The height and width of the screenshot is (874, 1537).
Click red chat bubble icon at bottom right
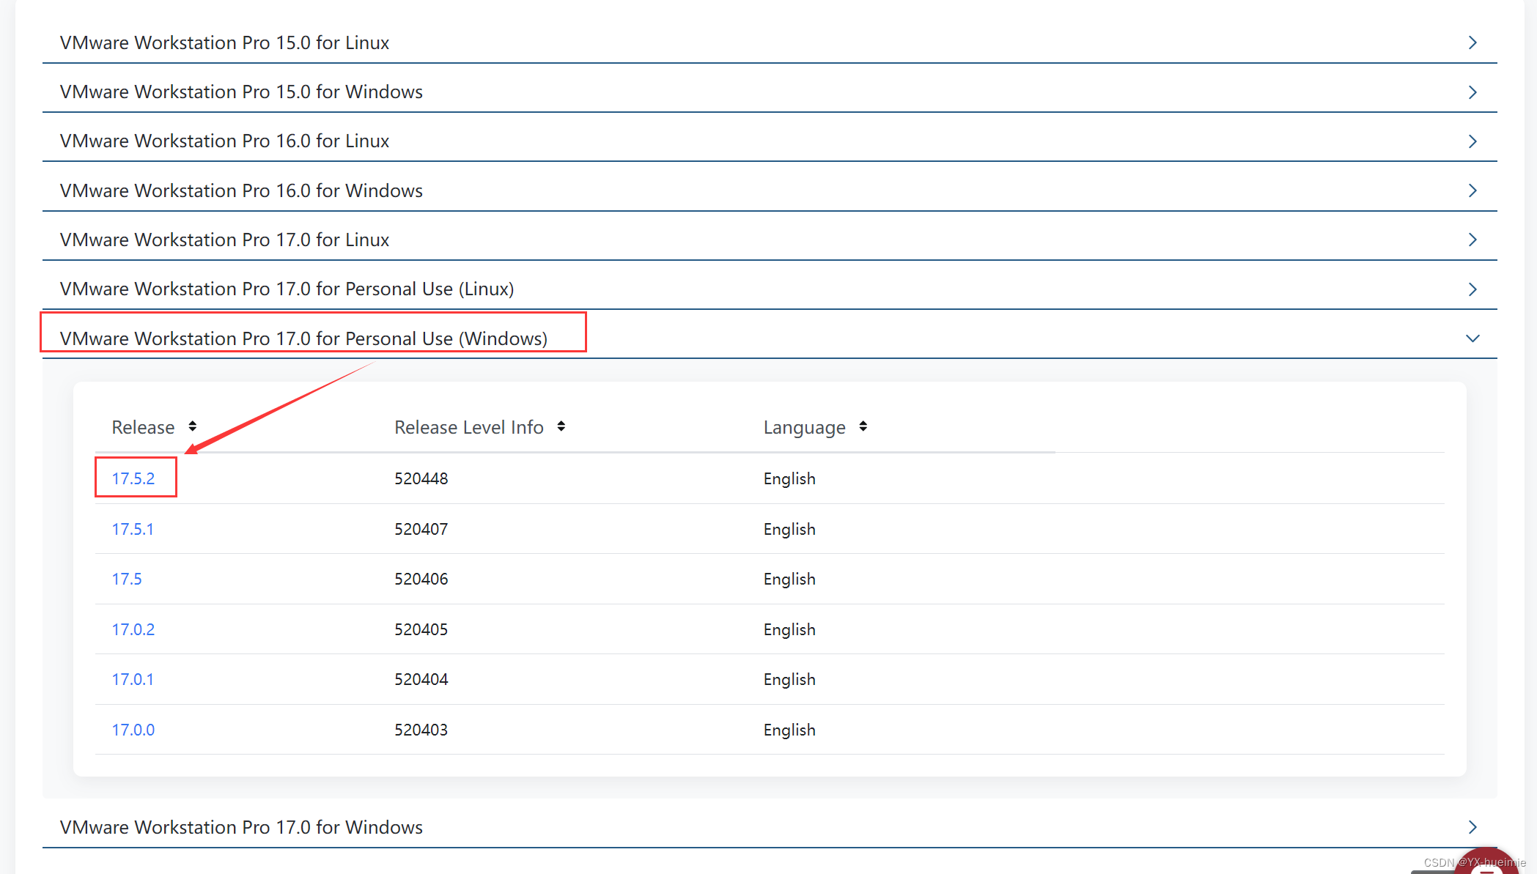click(1486, 864)
